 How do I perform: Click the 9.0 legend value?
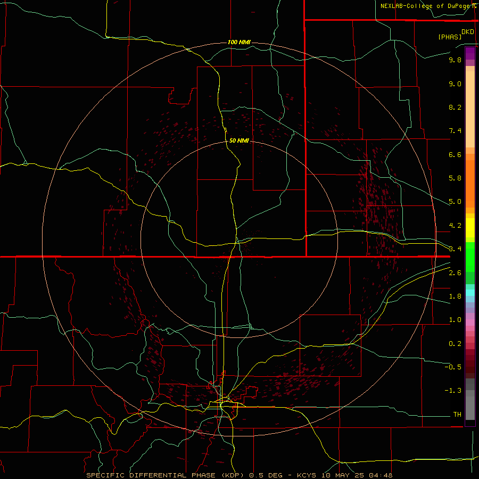455,84
